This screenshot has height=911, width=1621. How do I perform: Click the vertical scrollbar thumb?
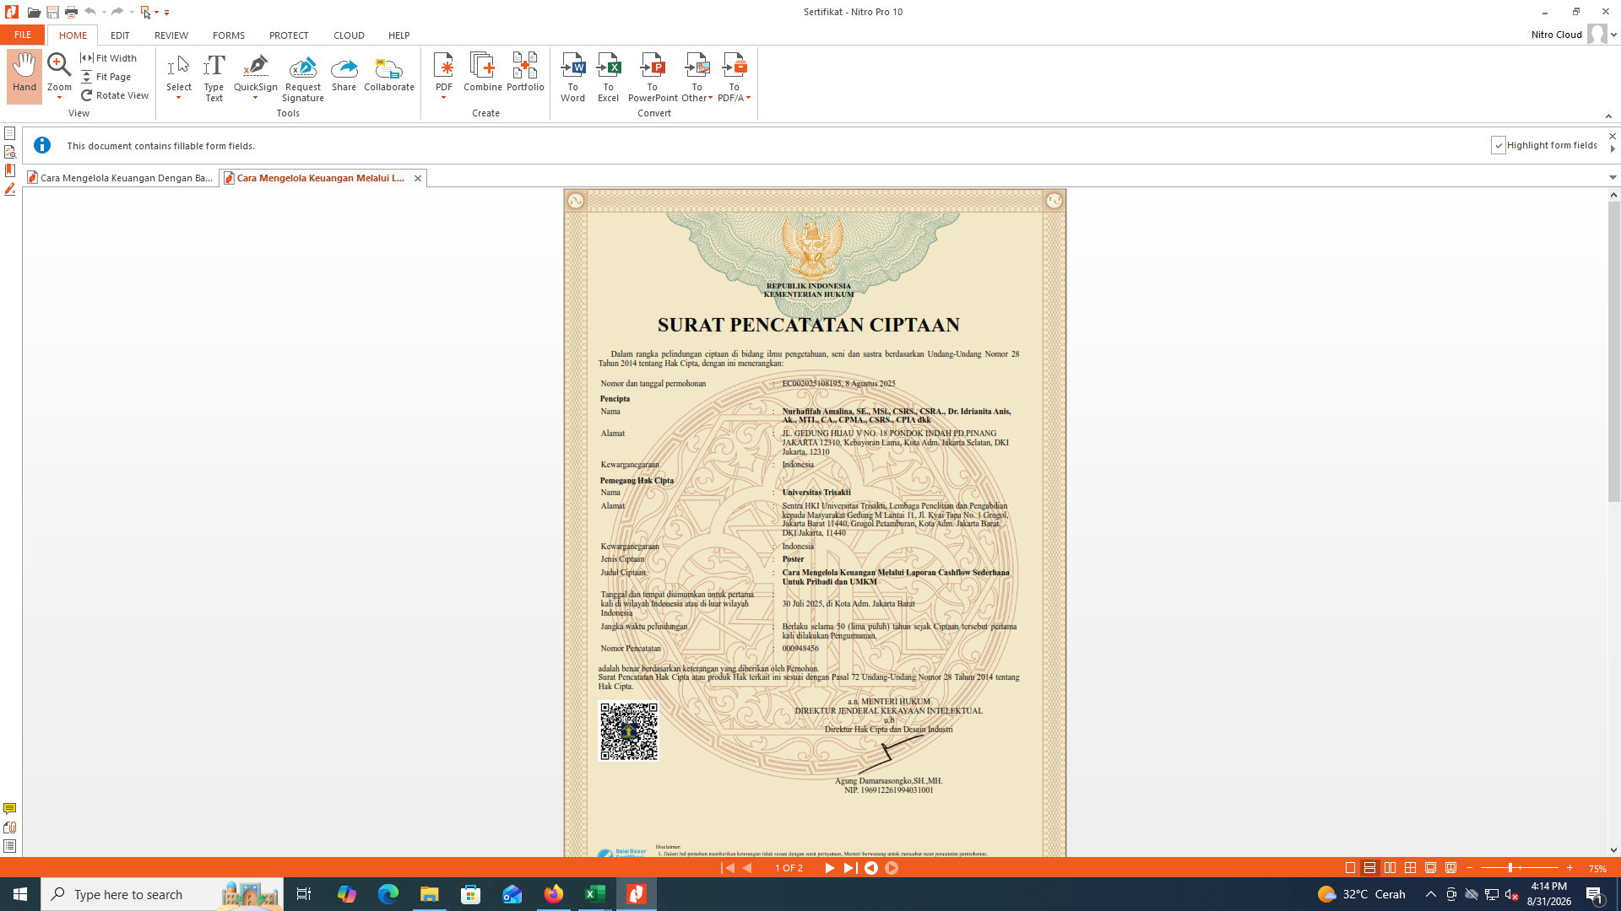(x=1613, y=352)
